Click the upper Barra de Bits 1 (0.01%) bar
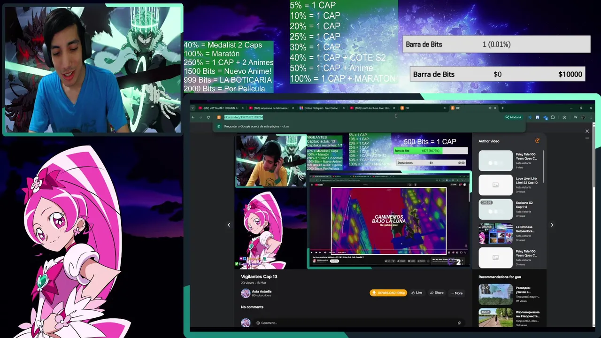Viewport: 601px width, 338px height. pyautogui.click(x=497, y=44)
